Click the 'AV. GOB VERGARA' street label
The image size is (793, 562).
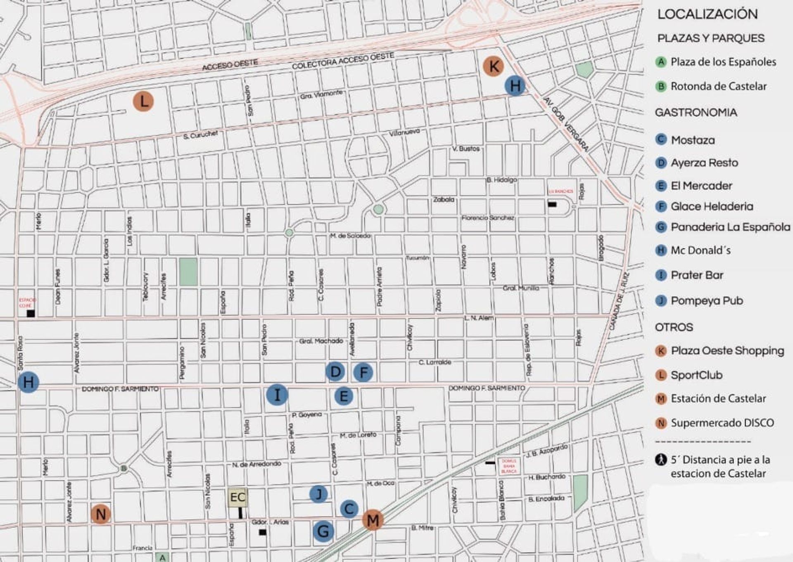pyautogui.click(x=565, y=124)
